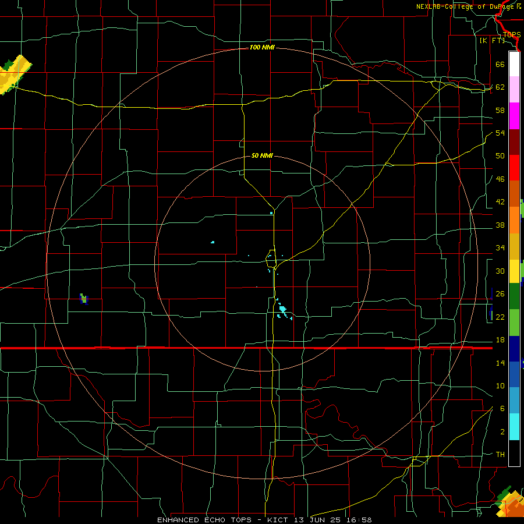This screenshot has width=524, height=524.
Task: Click the light pink legend swatch
Action: (514, 90)
